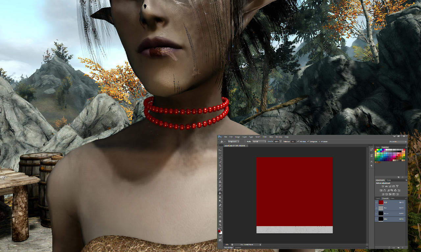Toggle Quick Mask mode icon
Image resolution: width=421 pixels, height=252 pixels.
pyautogui.click(x=220, y=236)
